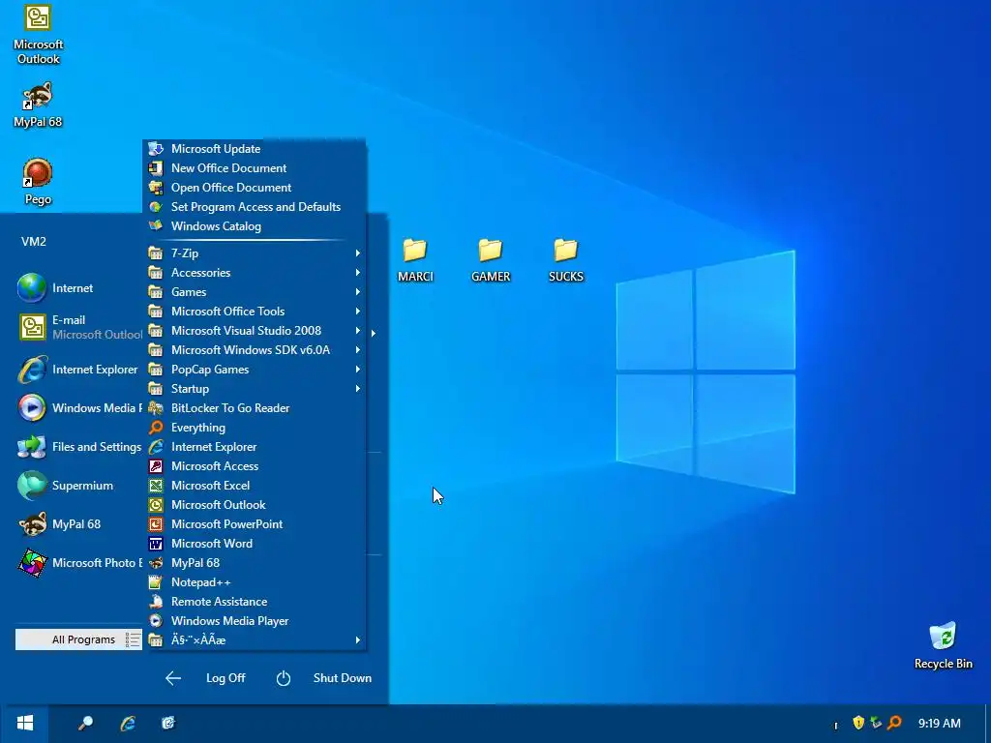The width and height of the screenshot is (991, 743).
Task: Open Set Program Access and Defaults
Action: (x=255, y=207)
